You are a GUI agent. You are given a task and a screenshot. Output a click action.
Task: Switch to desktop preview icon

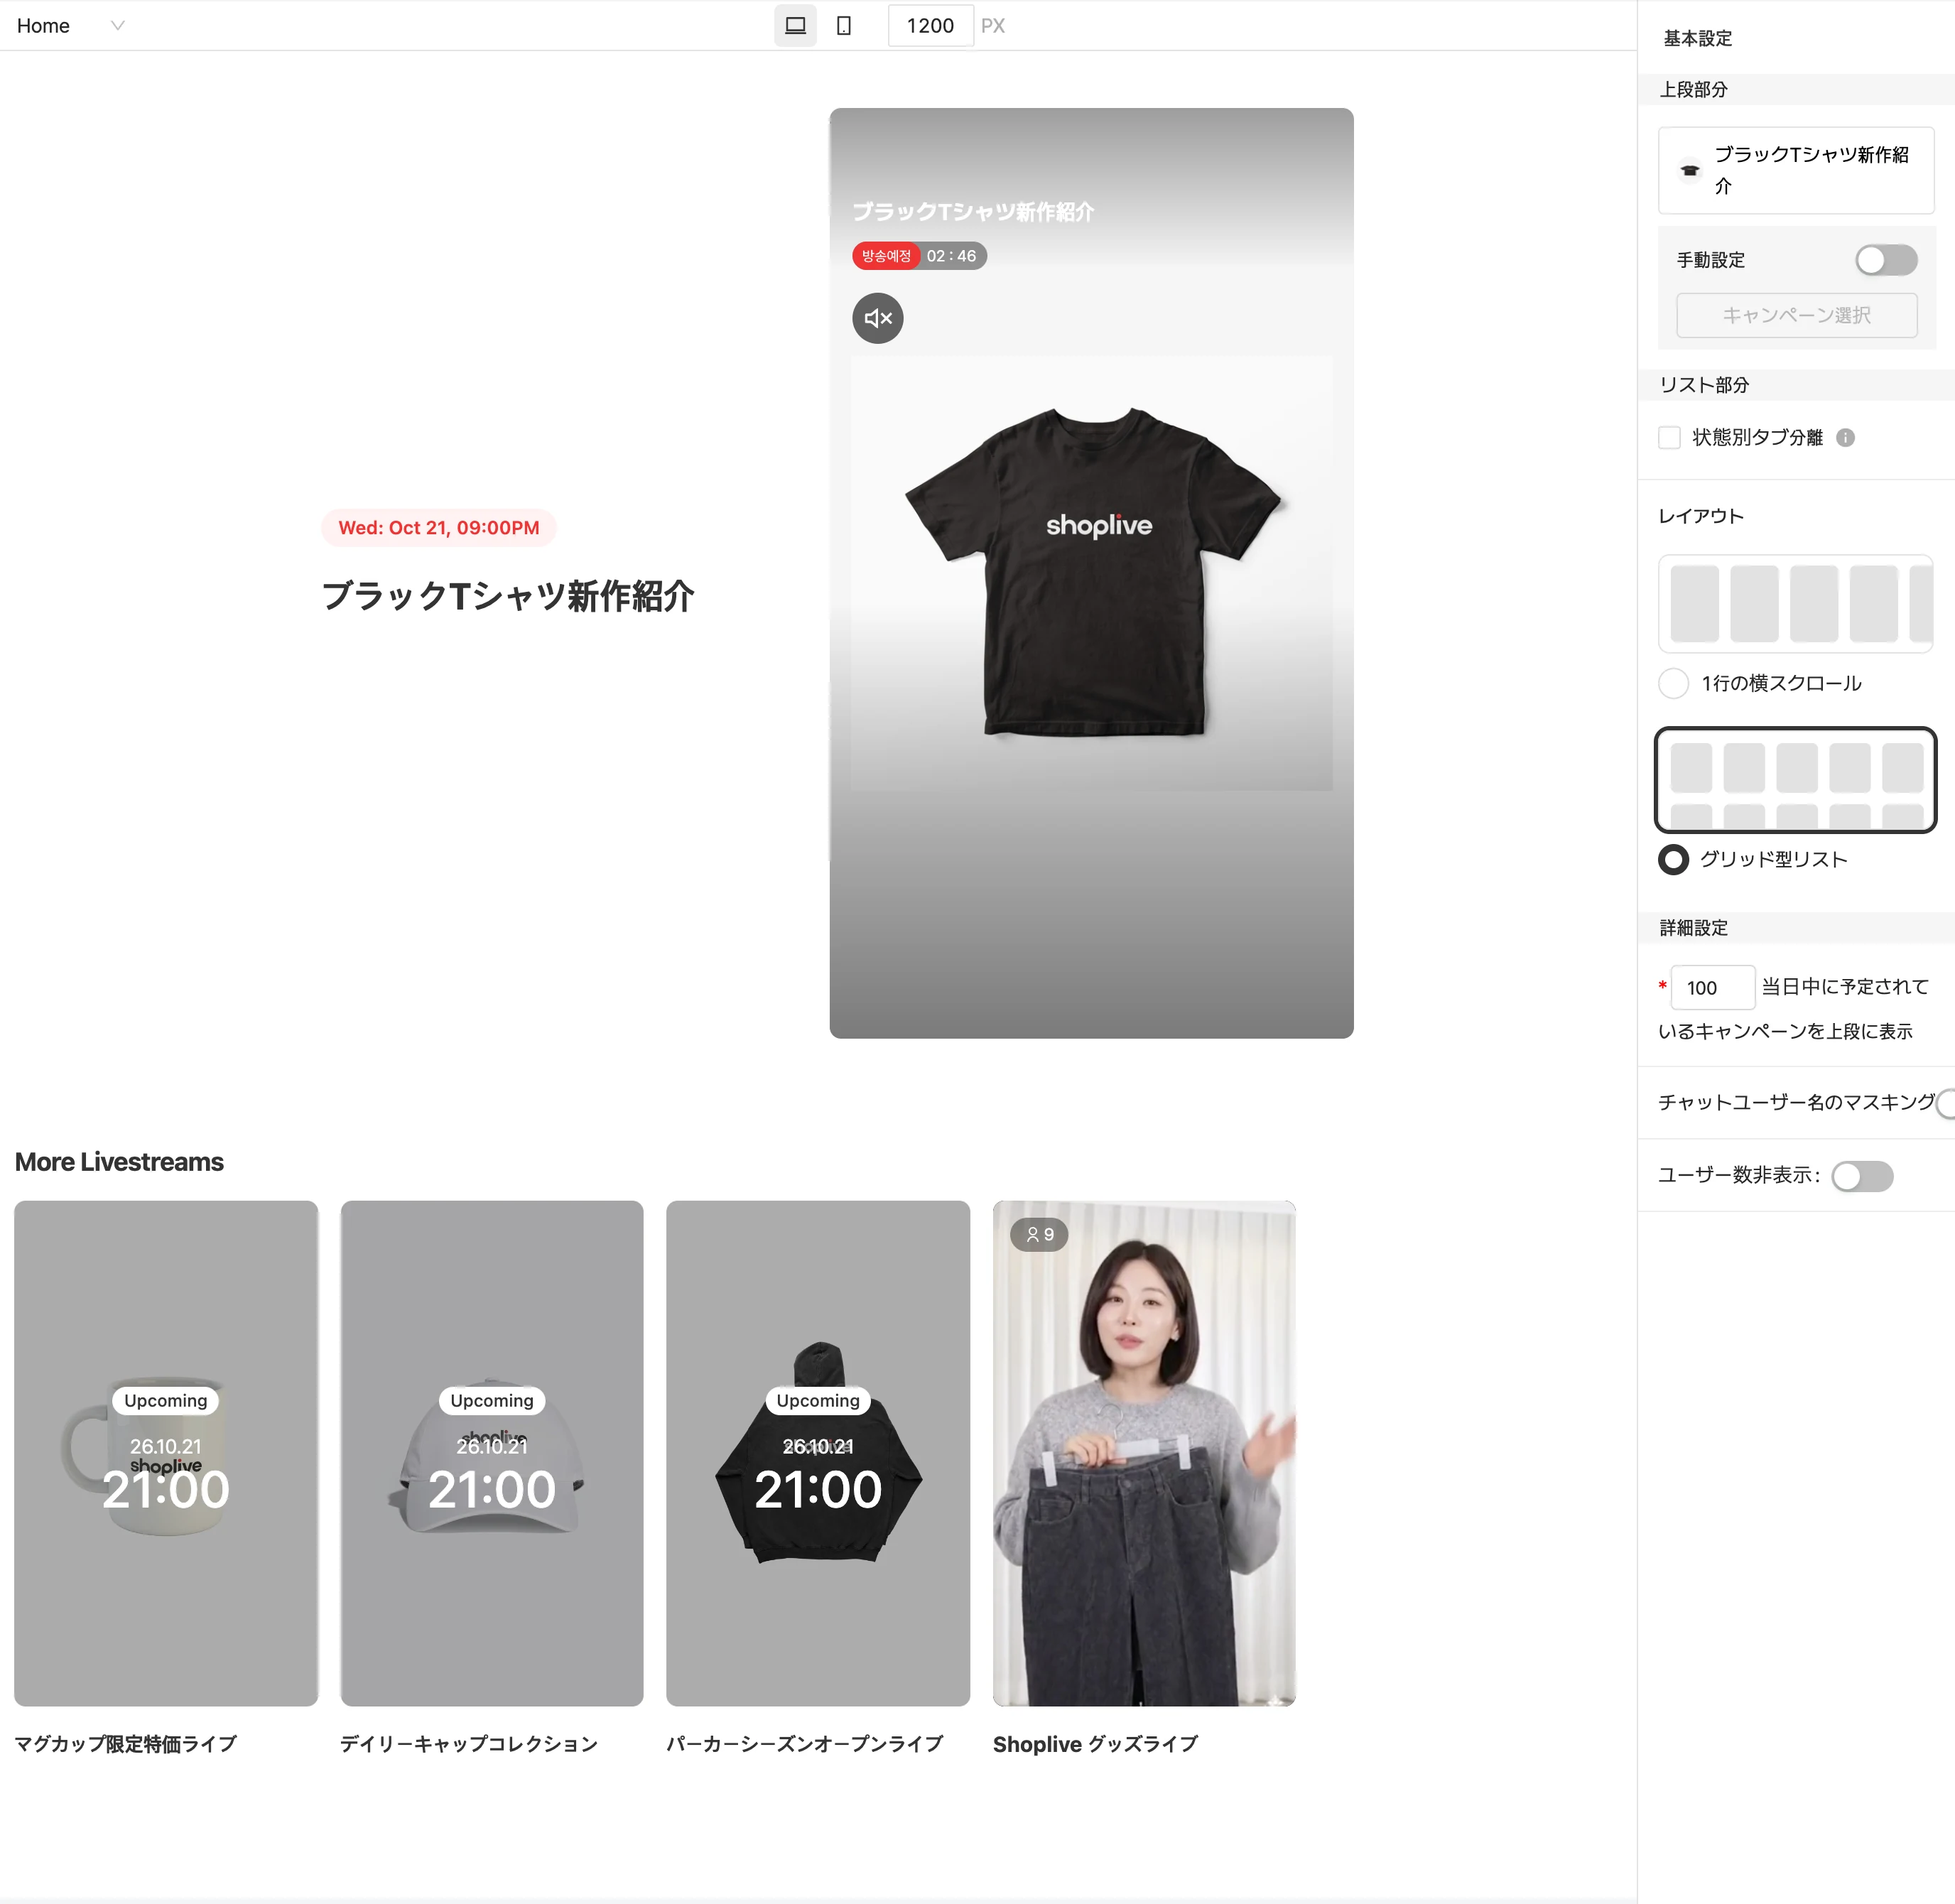[x=795, y=26]
